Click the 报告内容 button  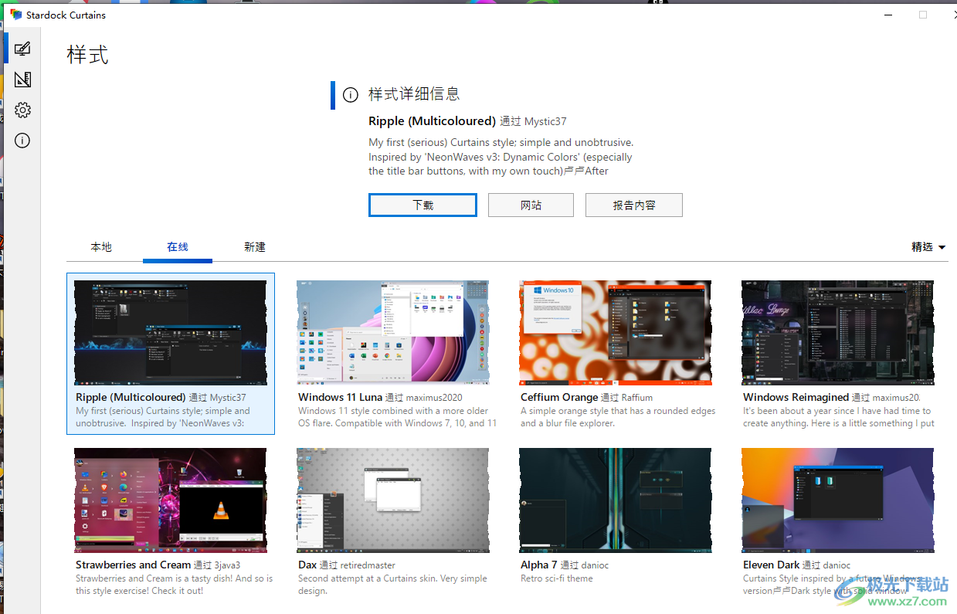click(634, 205)
